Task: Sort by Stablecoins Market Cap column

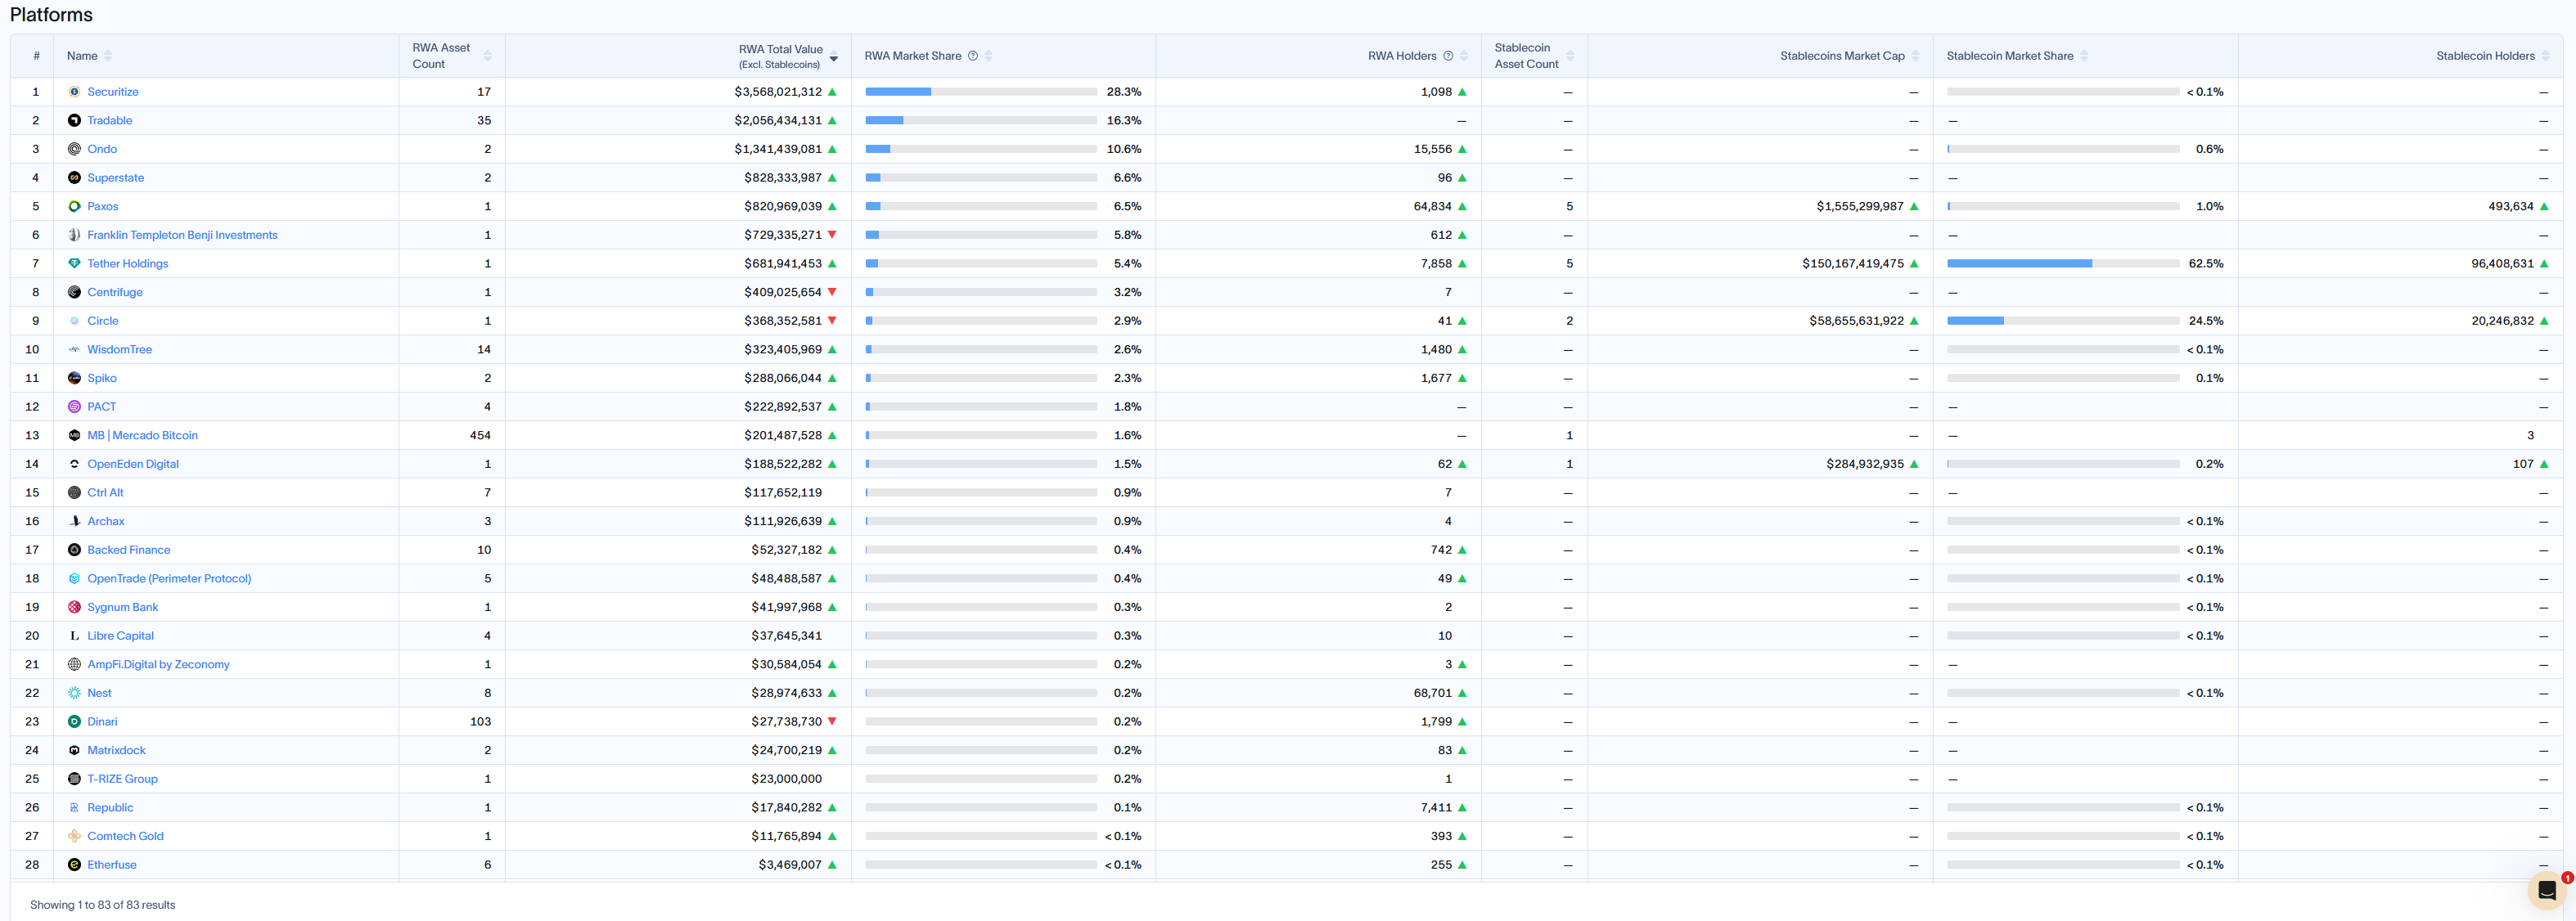Action: pos(1915,56)
